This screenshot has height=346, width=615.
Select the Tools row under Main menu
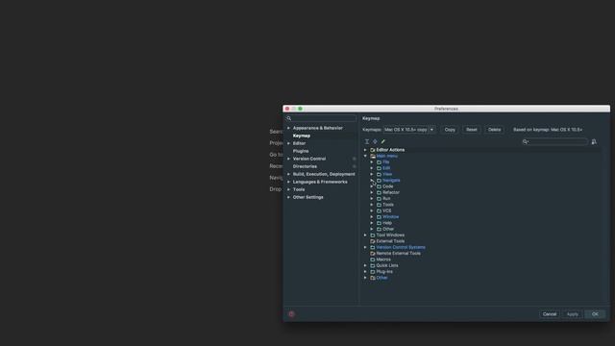[x=388, y=205]
